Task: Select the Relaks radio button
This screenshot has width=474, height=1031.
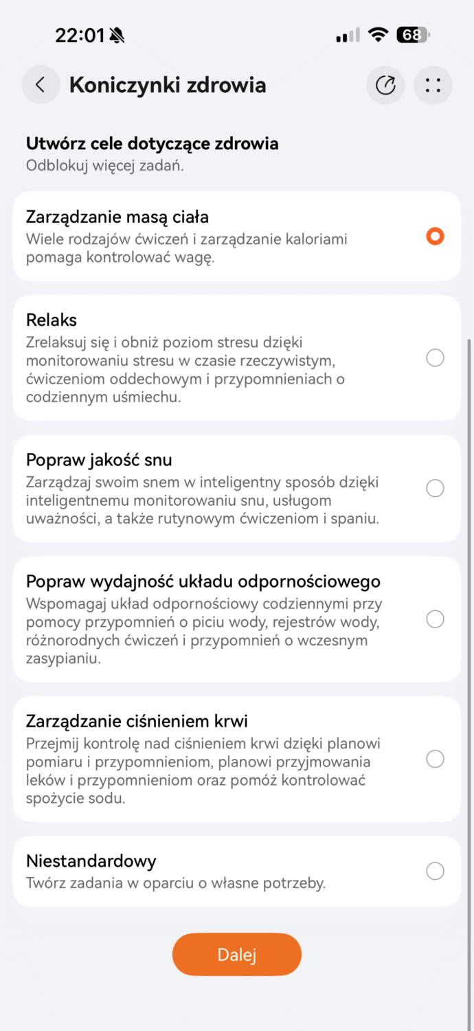Action: pos(435,358)
